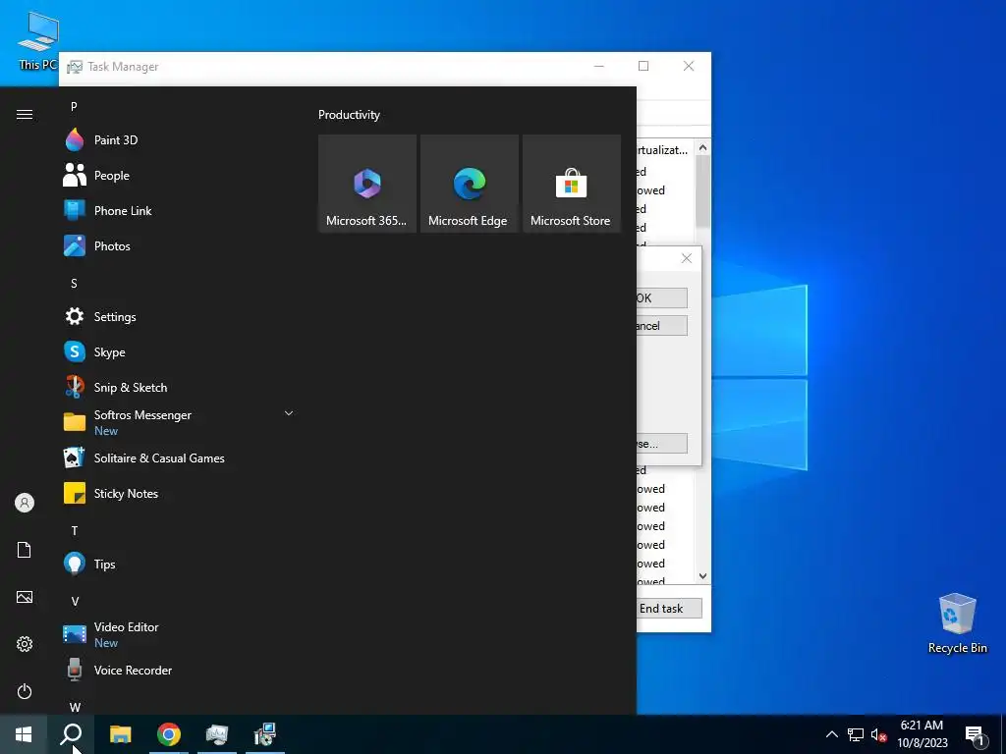
Task: Open the Tips app
Action: click(x=180, y=565)
